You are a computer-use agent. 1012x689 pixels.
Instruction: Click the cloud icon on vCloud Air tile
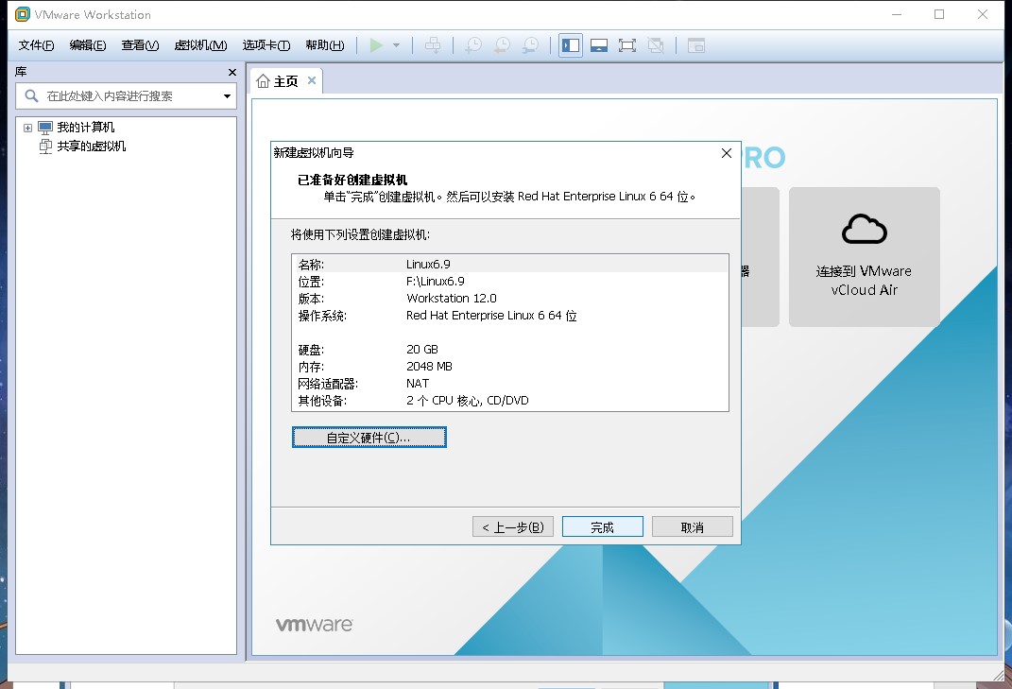tap(865, 229)
